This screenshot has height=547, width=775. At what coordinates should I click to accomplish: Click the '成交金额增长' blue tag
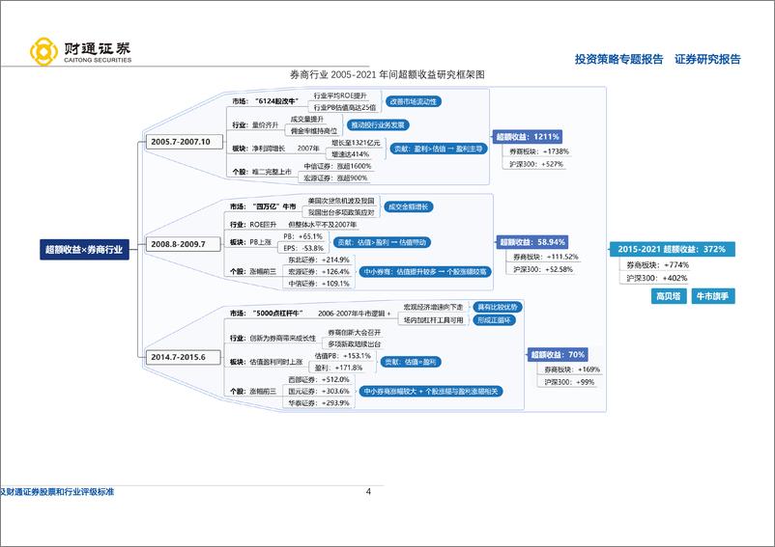pos(408,206)
